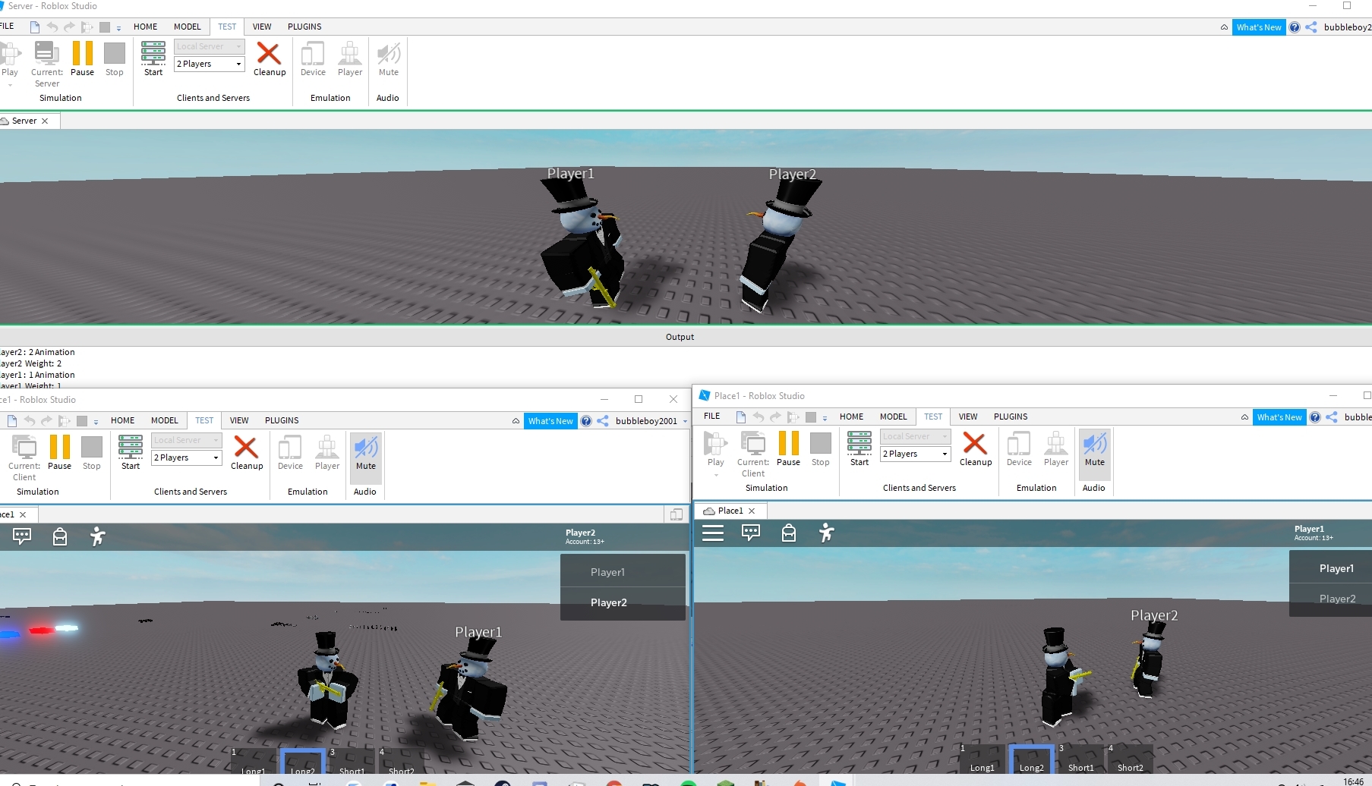Toggle Mute audio in the Server window
Image resolution: width=1372 pixels, height=786 pixels.
tap(389, 58)
